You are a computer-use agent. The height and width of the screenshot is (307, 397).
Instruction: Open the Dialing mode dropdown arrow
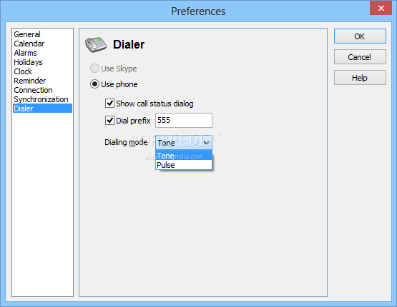(206, 143)
